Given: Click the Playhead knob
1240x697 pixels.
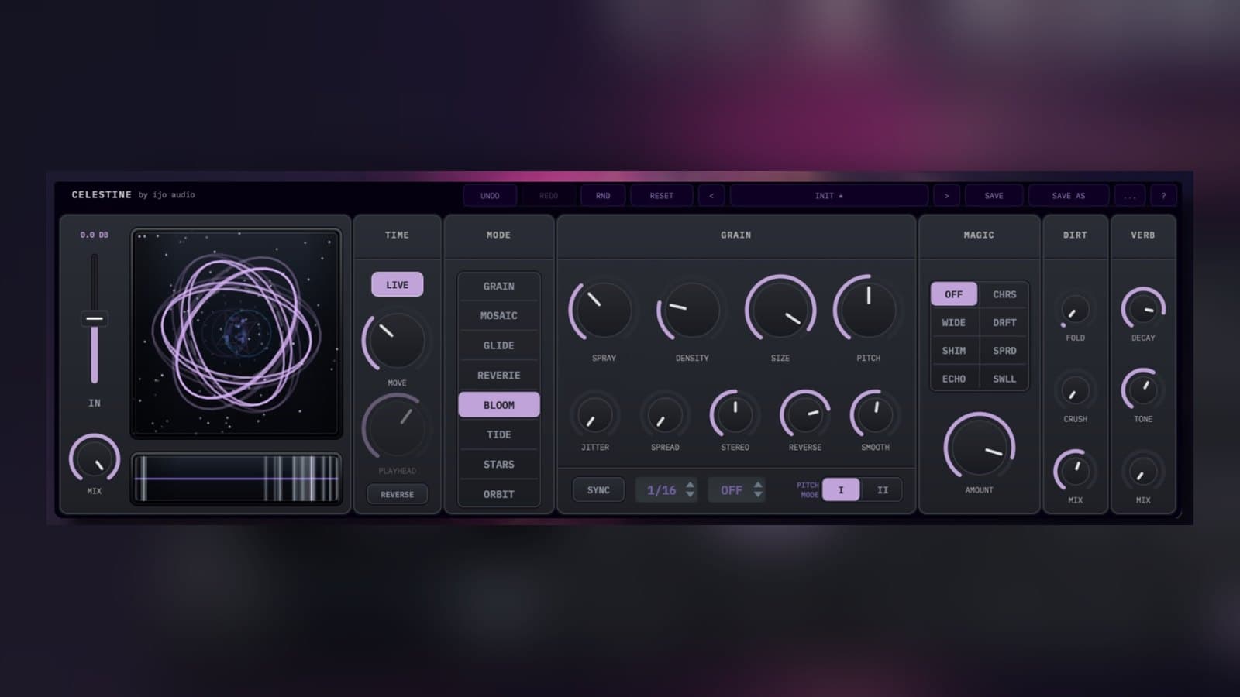Looking at the screenshot, I should tap(396, 427).
